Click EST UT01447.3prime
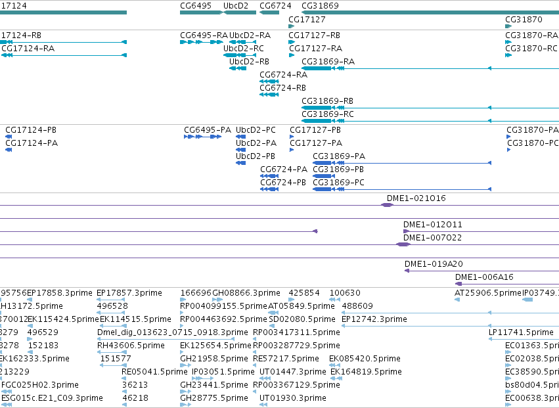 click(293, 372)
